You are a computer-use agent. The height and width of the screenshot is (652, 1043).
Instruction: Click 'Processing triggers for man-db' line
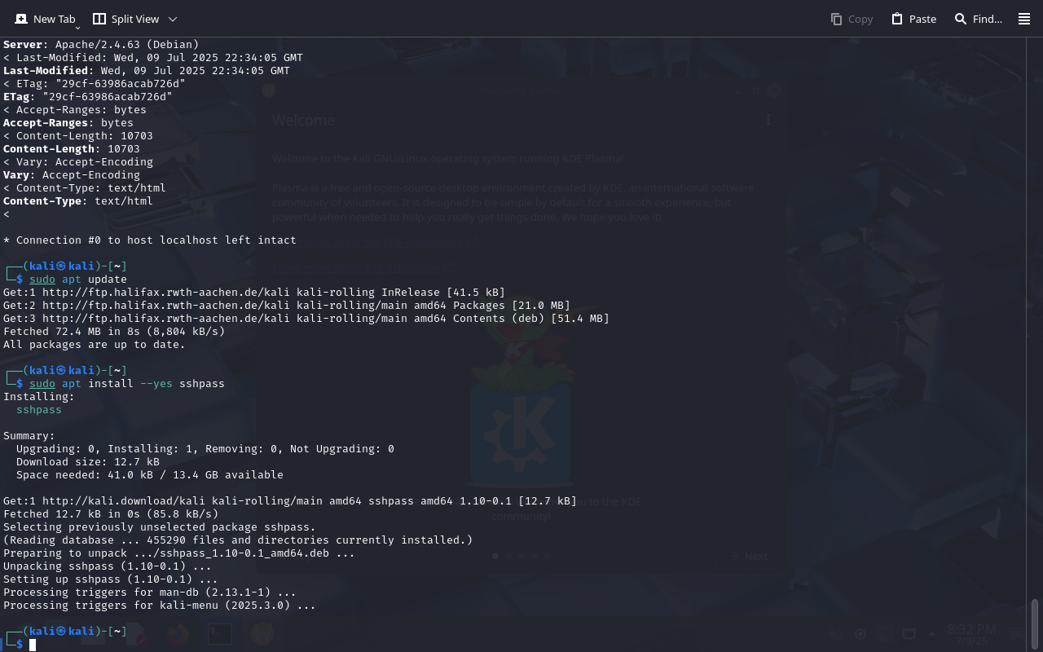tap(150, 593)
